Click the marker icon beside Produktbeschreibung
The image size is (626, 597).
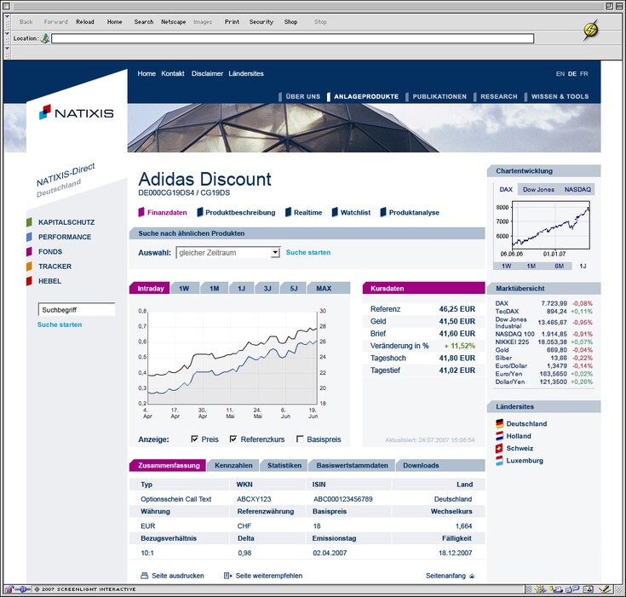pyautogui.click(x=200, y=212)
